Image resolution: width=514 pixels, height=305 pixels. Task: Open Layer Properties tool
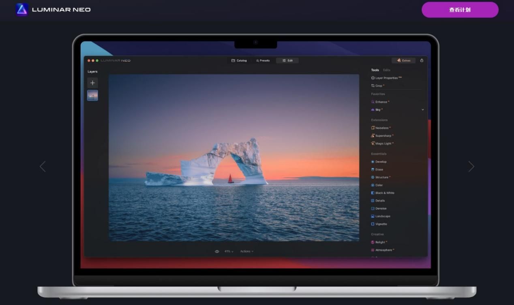pyautogui.click(x=386, y=78)
